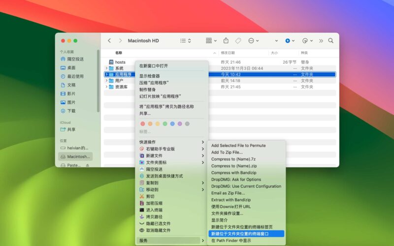Sort by 名称 column header

coord(119,53)
